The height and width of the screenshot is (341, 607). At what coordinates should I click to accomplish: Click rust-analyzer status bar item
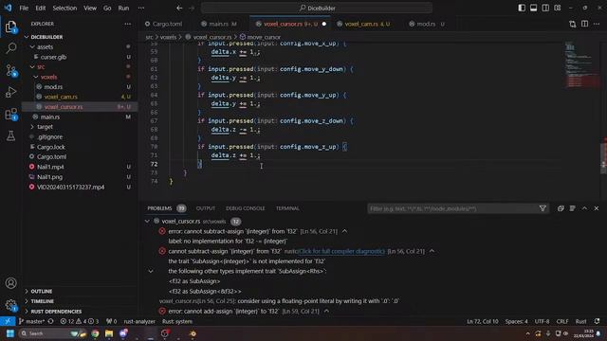pyautogui.click(x=139, y=321)
